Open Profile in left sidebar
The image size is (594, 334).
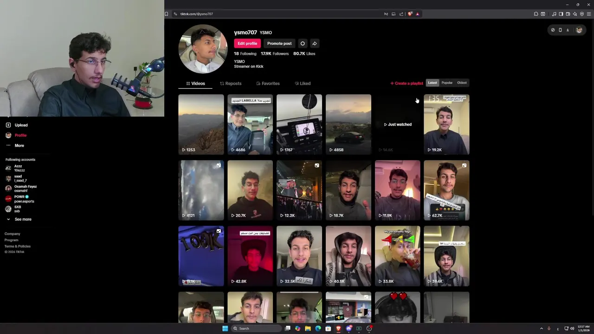tap(16, 135)
